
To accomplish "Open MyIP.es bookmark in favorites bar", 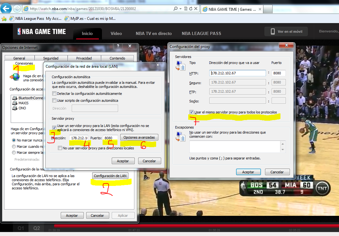I will [x=90, y=19].
